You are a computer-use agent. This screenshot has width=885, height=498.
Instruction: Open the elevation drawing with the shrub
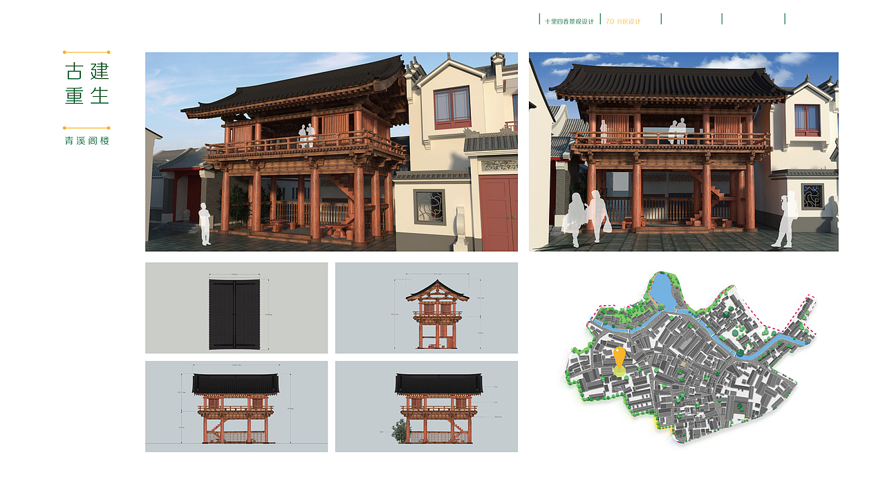click(x=427, y=407)
